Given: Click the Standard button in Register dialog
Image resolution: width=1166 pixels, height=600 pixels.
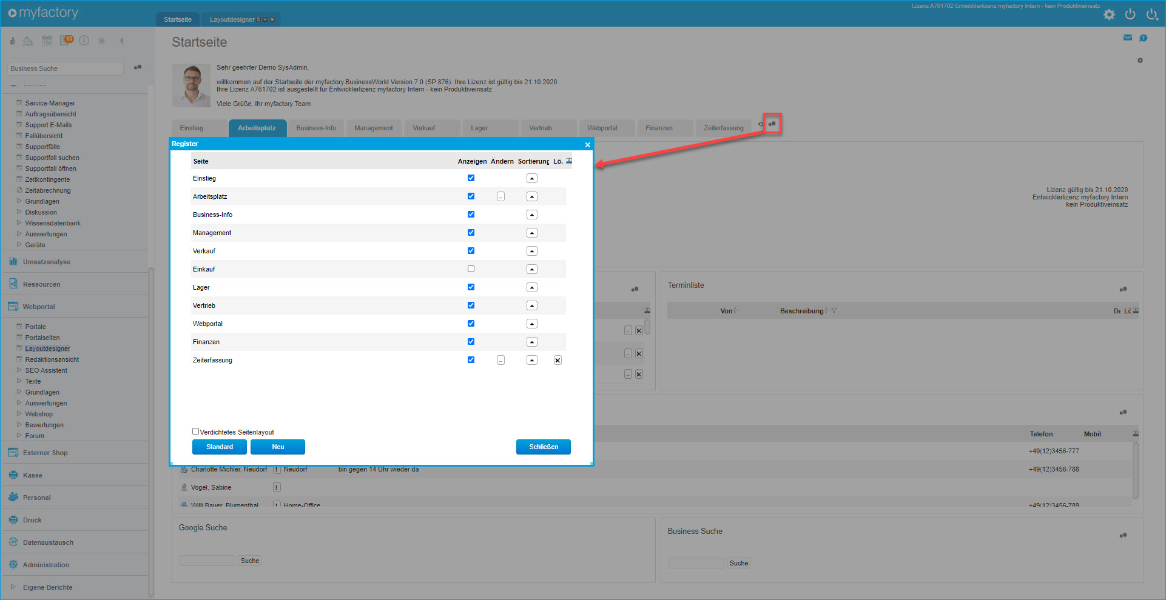Looking at the screenshot, I should (x=220, y=447).
